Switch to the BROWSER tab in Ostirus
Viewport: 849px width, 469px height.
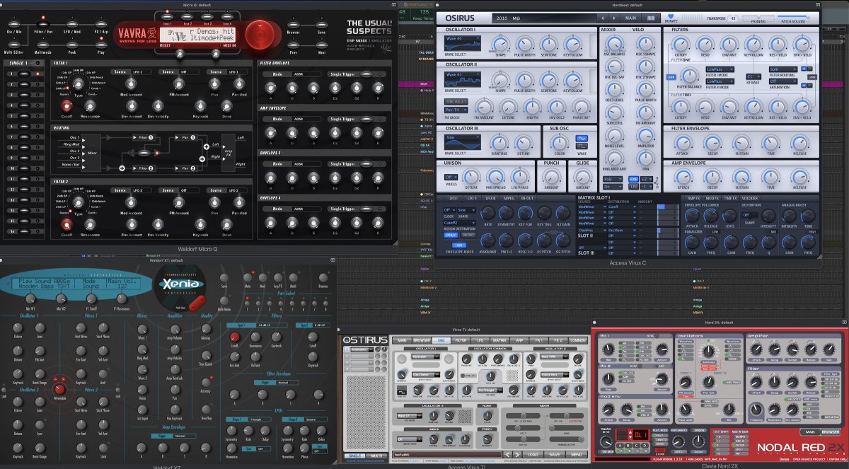(422, 340)
